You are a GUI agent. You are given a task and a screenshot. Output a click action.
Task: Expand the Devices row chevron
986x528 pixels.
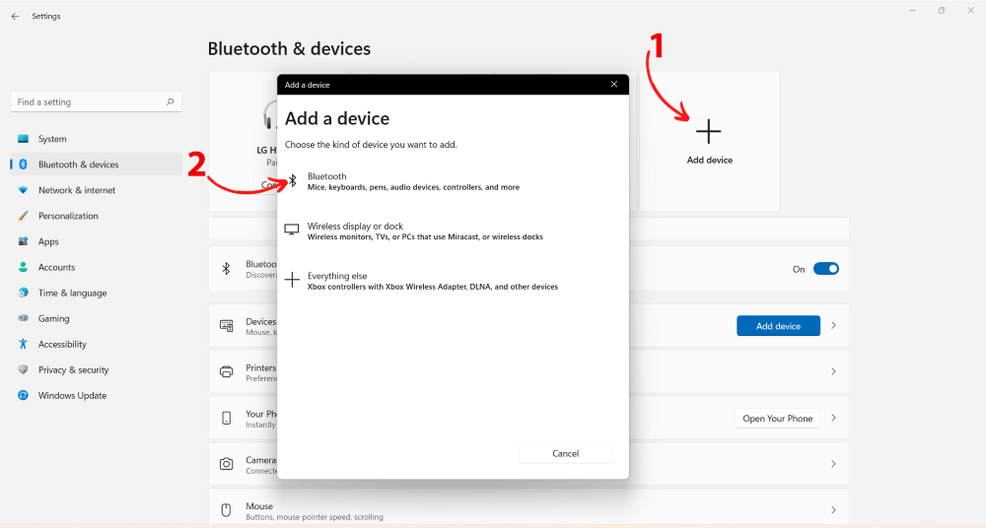tap(834, 326)
